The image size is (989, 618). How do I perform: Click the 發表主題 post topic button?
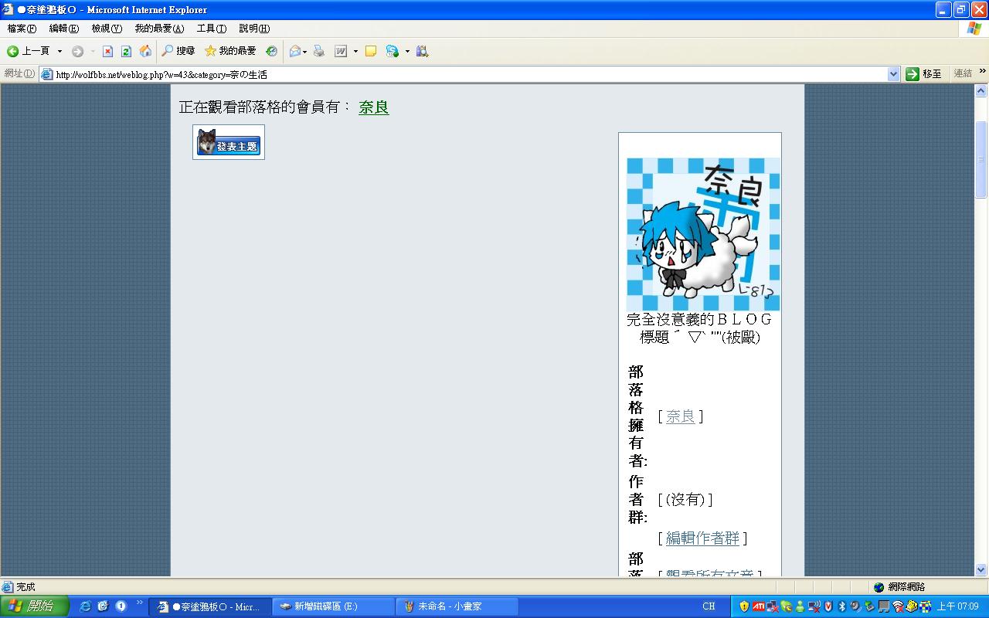(229, 142)
